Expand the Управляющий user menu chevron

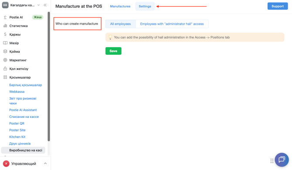[x=45, y=163]
